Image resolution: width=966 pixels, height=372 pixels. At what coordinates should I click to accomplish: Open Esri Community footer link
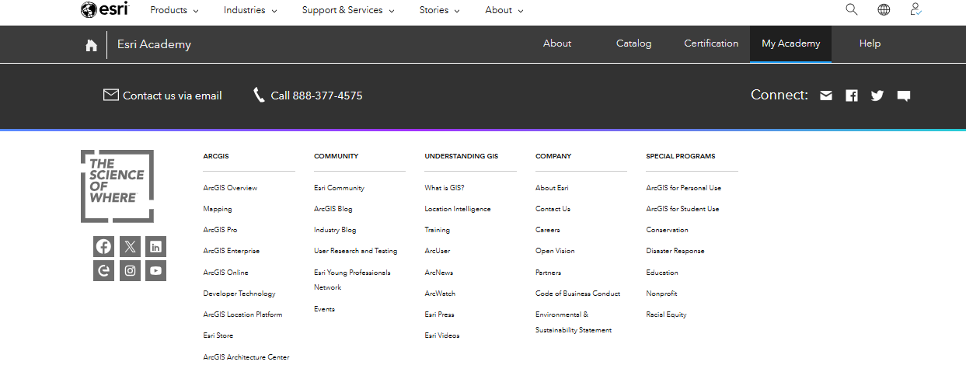[339, 188]
